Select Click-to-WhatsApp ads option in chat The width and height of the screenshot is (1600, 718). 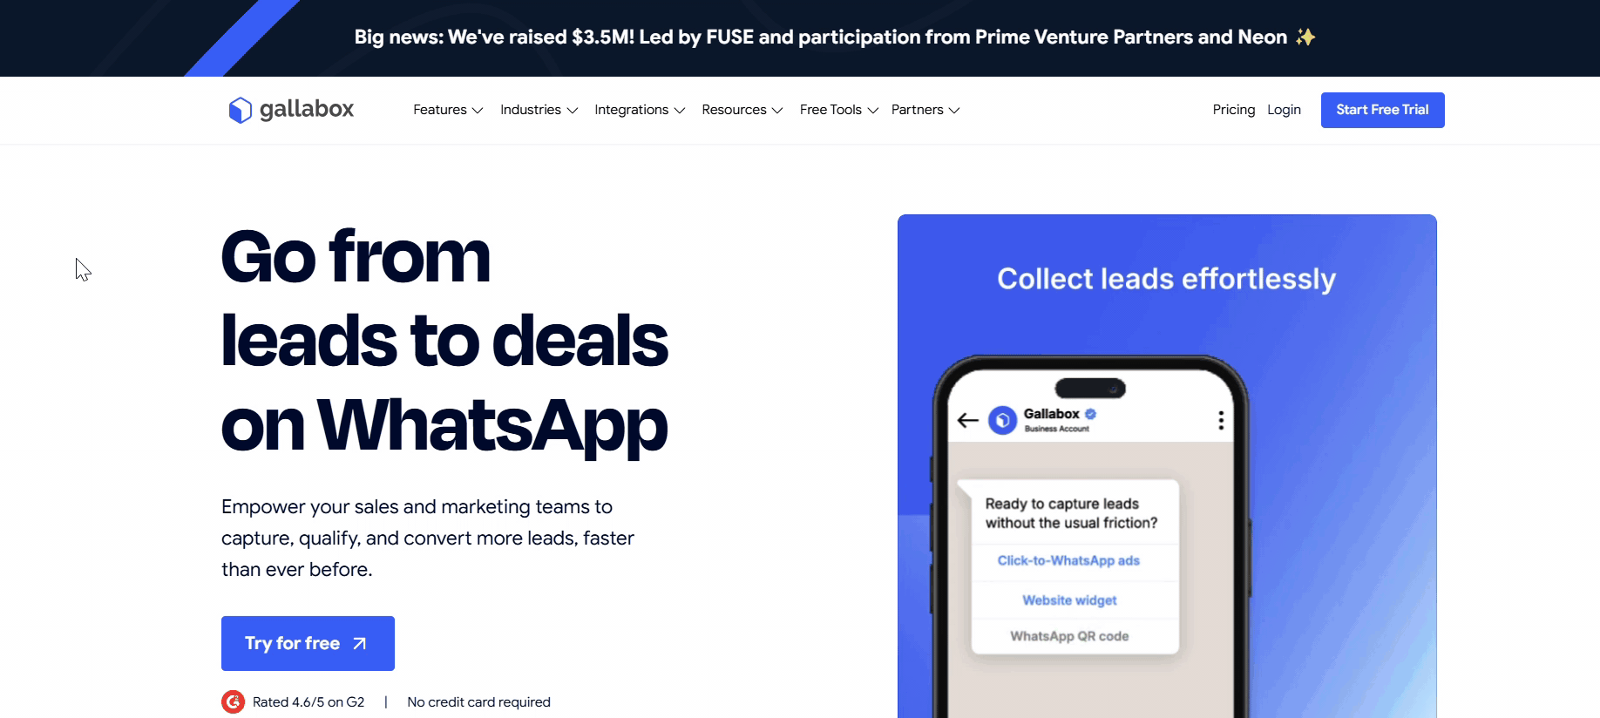[1068, 560]
